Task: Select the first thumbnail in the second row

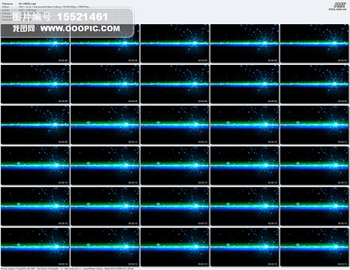Action: click(36, 84)
